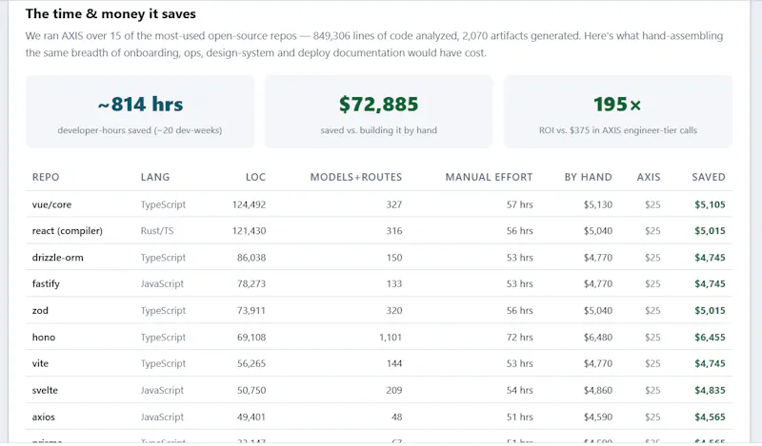This screenshot has width=762, height=446.
Task: Click the drizzle-orm repo name
Action: pyautogui.click(x=57, y=258)
